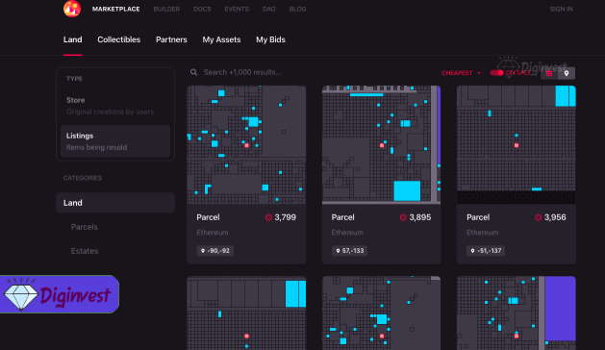Select Store type filter
The image size is (605, 350).
pos(115,106)
